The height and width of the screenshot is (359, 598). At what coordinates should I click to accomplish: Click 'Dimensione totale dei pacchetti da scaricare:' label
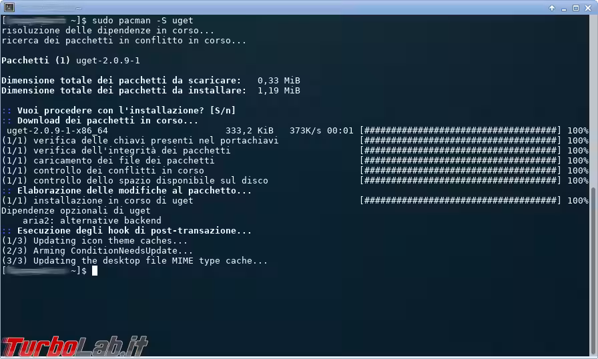coord(121,81)
